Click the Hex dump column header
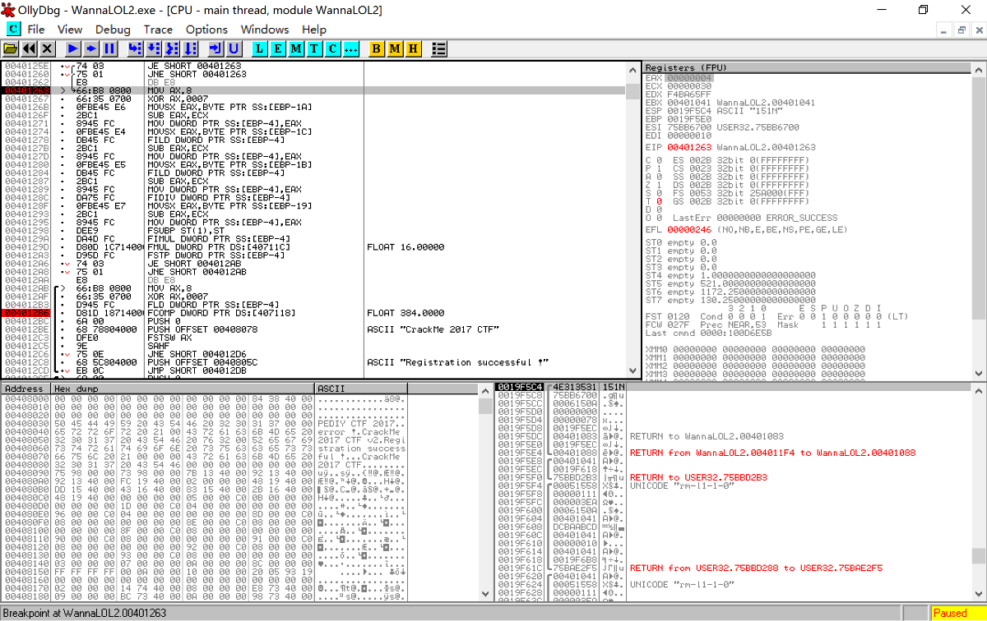Image resolution: width=987 pixels, height=621 pixels. click(183, 389)
